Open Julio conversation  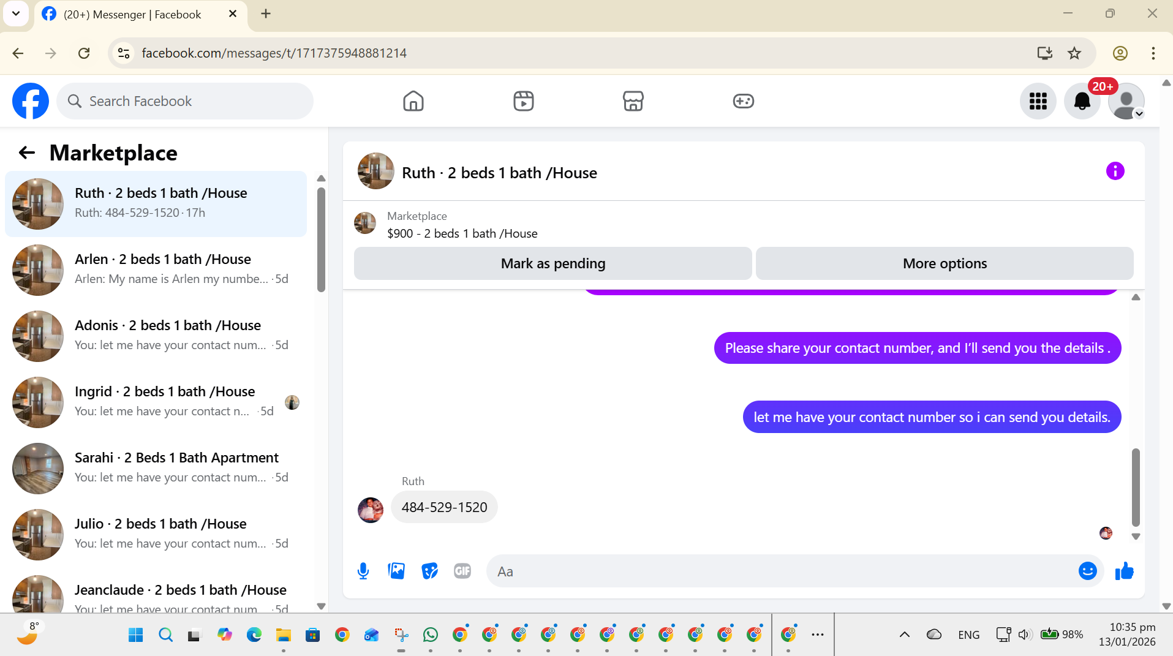pyautogui.click(x=156, y=535)
